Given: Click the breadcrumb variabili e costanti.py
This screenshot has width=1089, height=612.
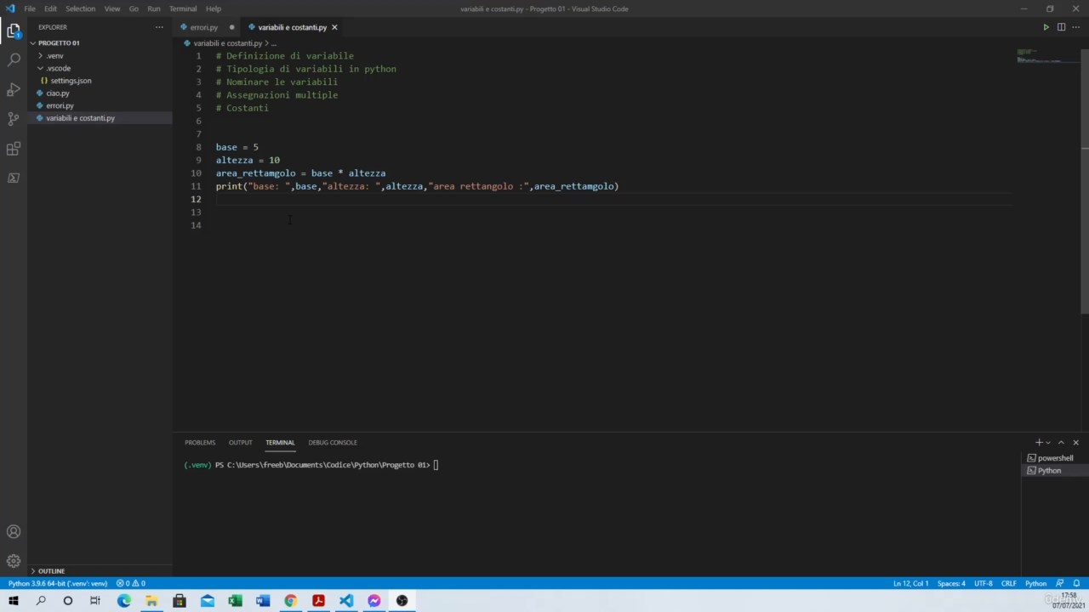Looking at the screenshot, I should tap(227, 42).
